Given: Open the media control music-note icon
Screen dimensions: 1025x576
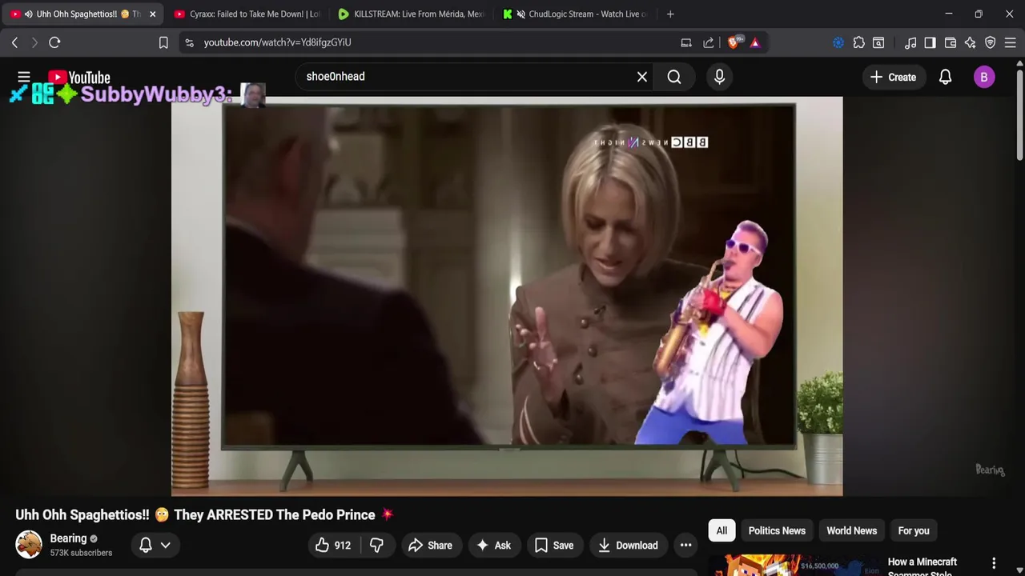Looking at the screenshot, I should point(910,42).
